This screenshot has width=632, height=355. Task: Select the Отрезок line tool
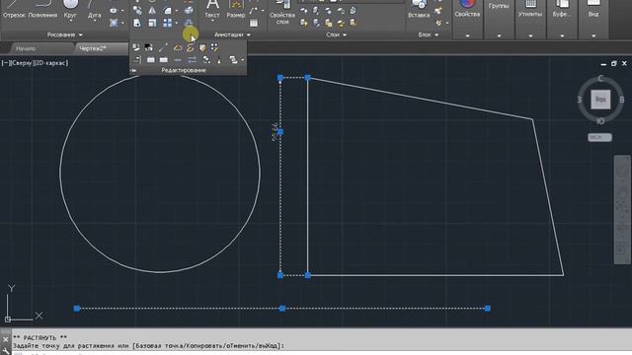pos(14,10)
